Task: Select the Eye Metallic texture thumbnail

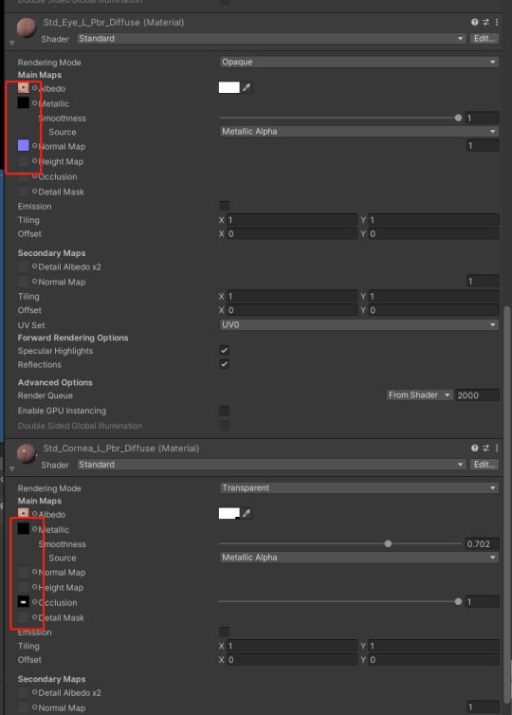Action: [x=24, y=102]
